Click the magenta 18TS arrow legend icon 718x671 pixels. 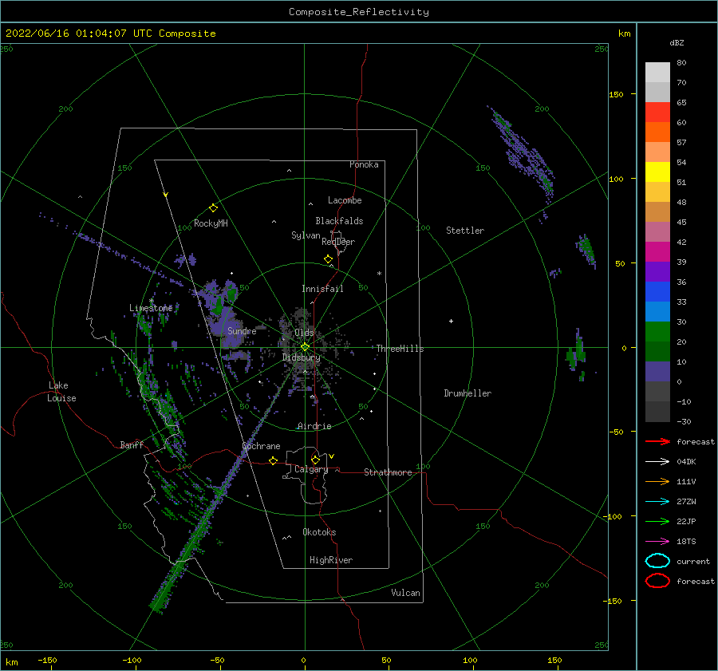click(657, 542)
